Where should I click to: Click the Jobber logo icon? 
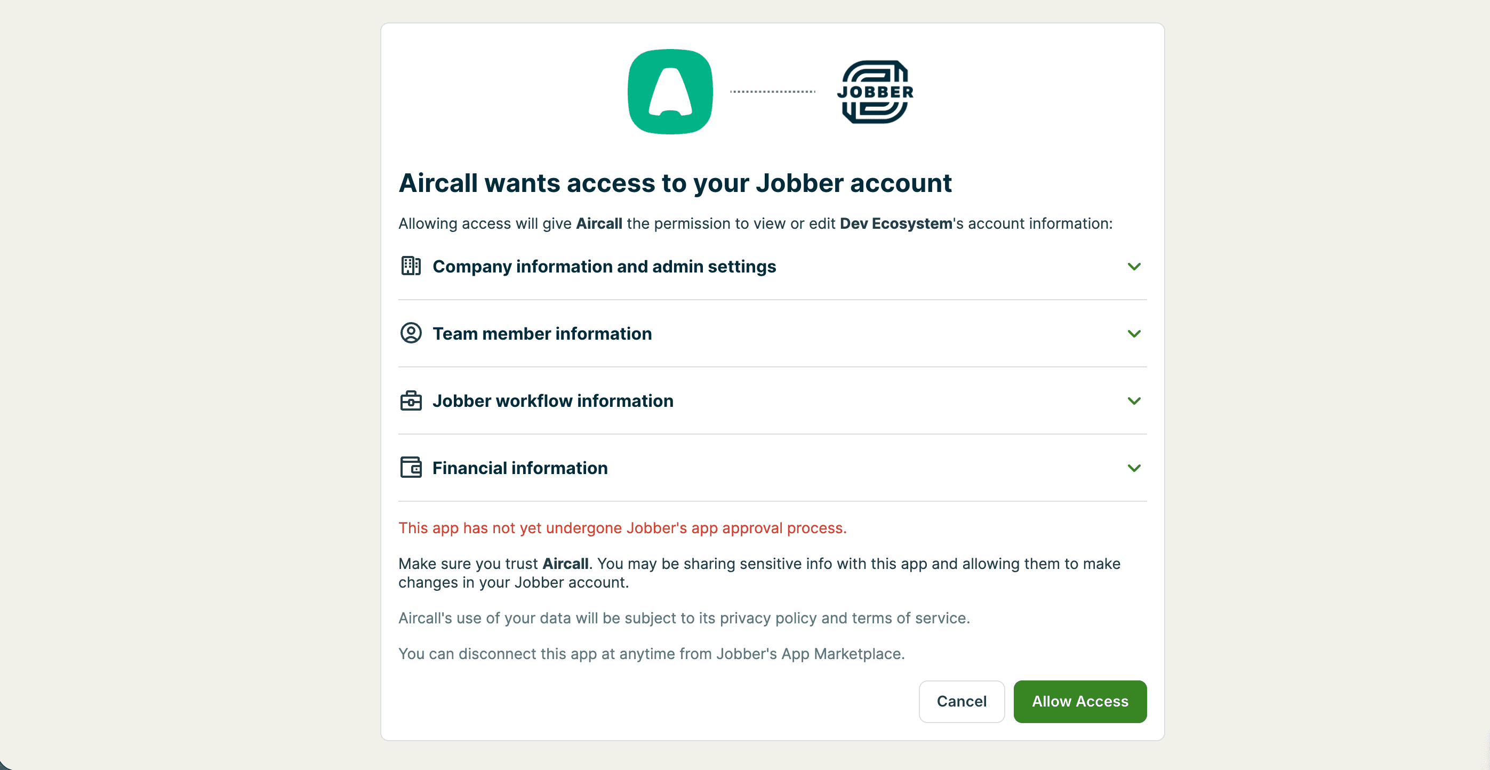point(875,91)
